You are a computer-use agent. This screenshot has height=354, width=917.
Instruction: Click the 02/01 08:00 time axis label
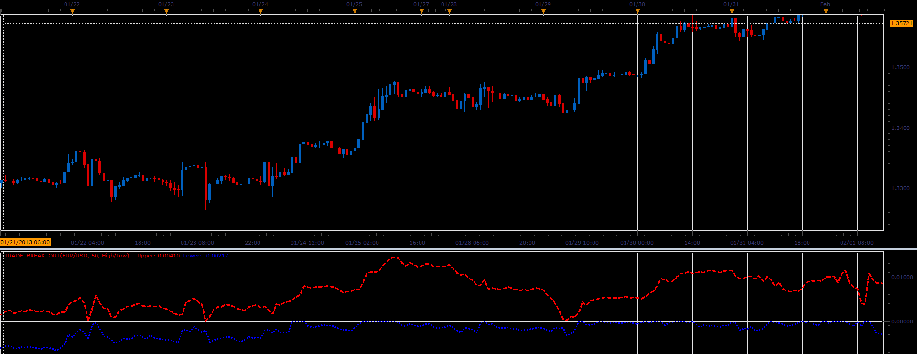857,243
